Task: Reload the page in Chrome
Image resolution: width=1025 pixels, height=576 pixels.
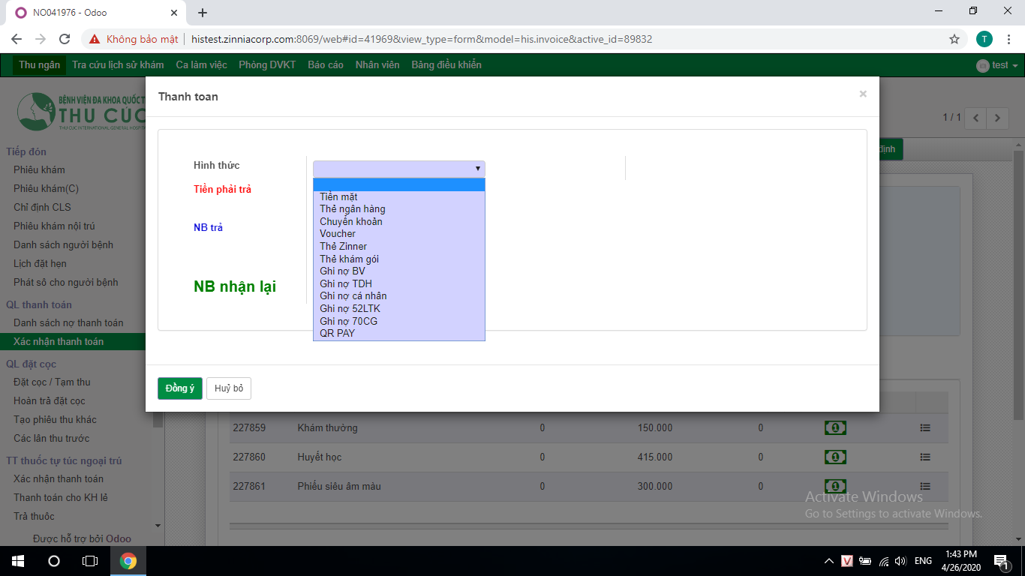Action: [x=65, y=39]
